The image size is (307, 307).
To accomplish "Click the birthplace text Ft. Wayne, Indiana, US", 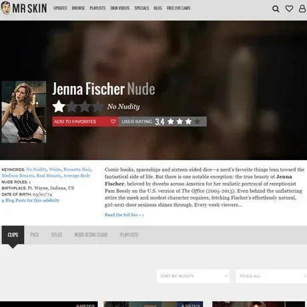I will click(51, 188).
